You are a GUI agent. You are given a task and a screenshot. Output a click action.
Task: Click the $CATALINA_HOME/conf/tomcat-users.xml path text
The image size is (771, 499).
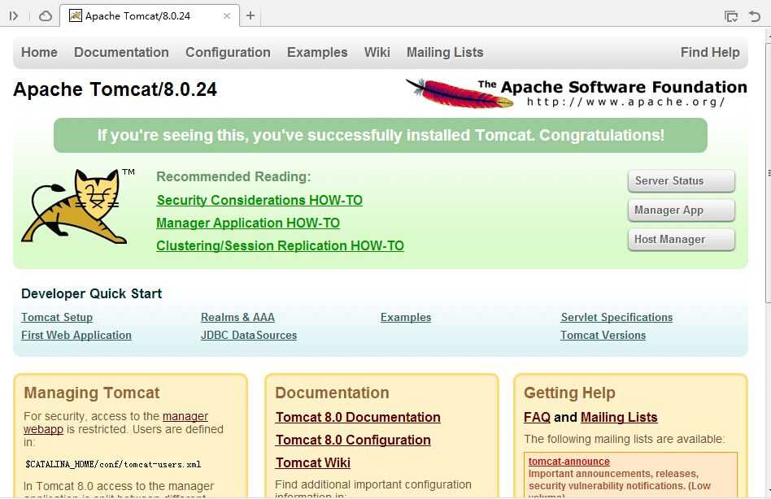click(113, 464)
